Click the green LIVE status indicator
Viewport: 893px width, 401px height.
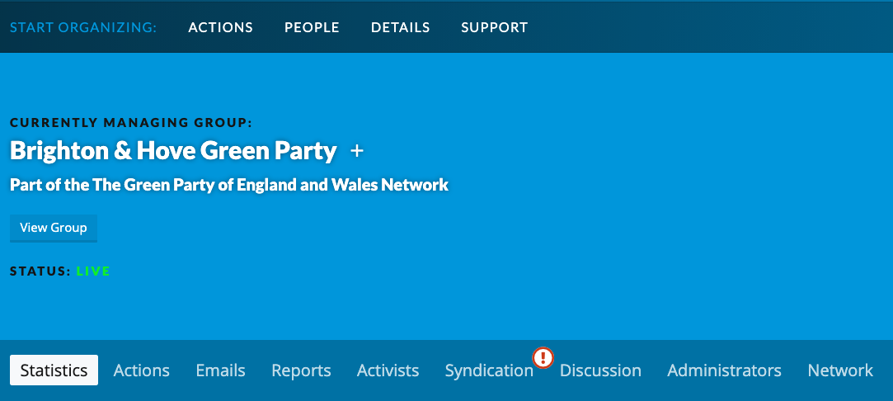coord(93,271)
